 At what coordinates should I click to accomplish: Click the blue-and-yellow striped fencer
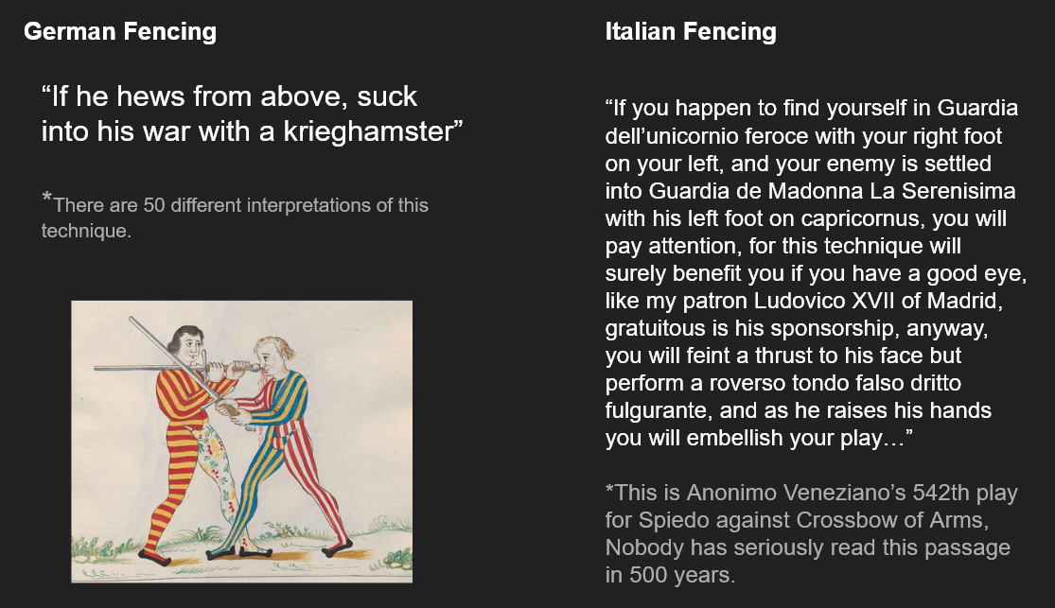(x=284, y=444)
